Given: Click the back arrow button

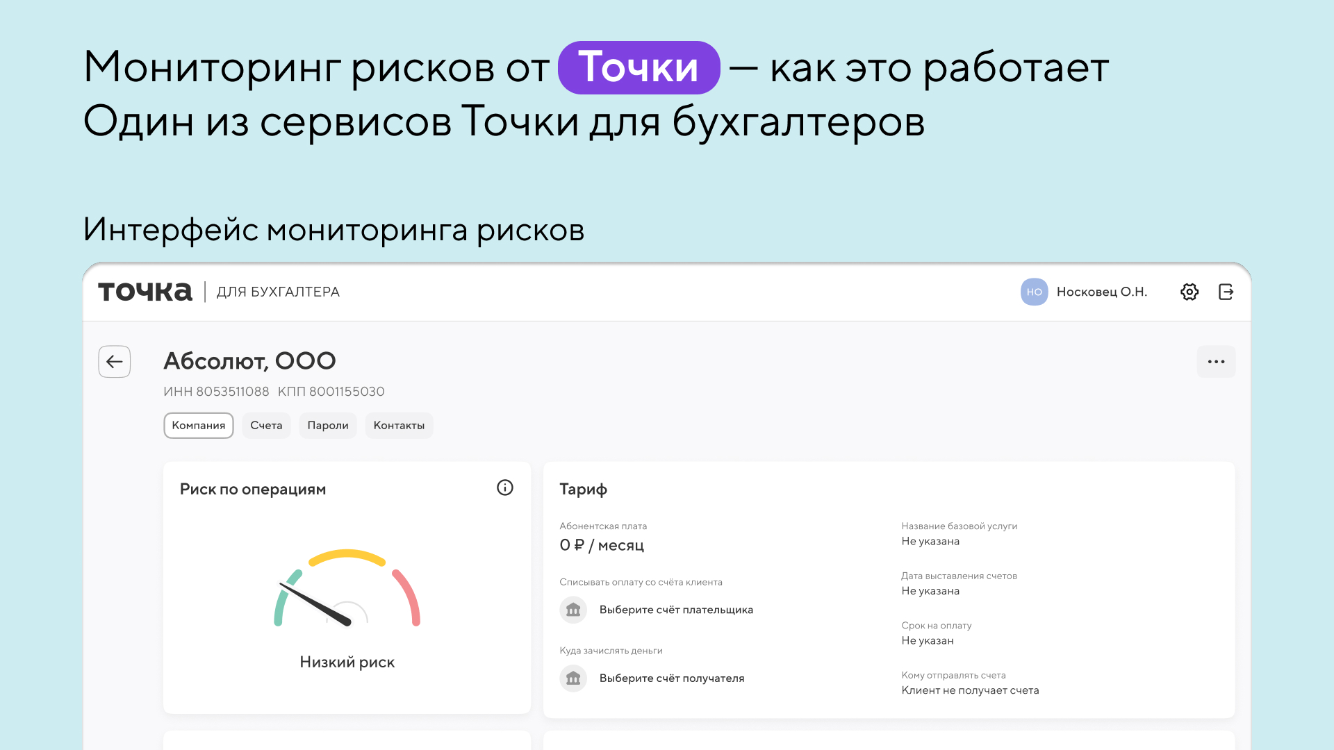Looking at the screenshot, I should (115, 362).
